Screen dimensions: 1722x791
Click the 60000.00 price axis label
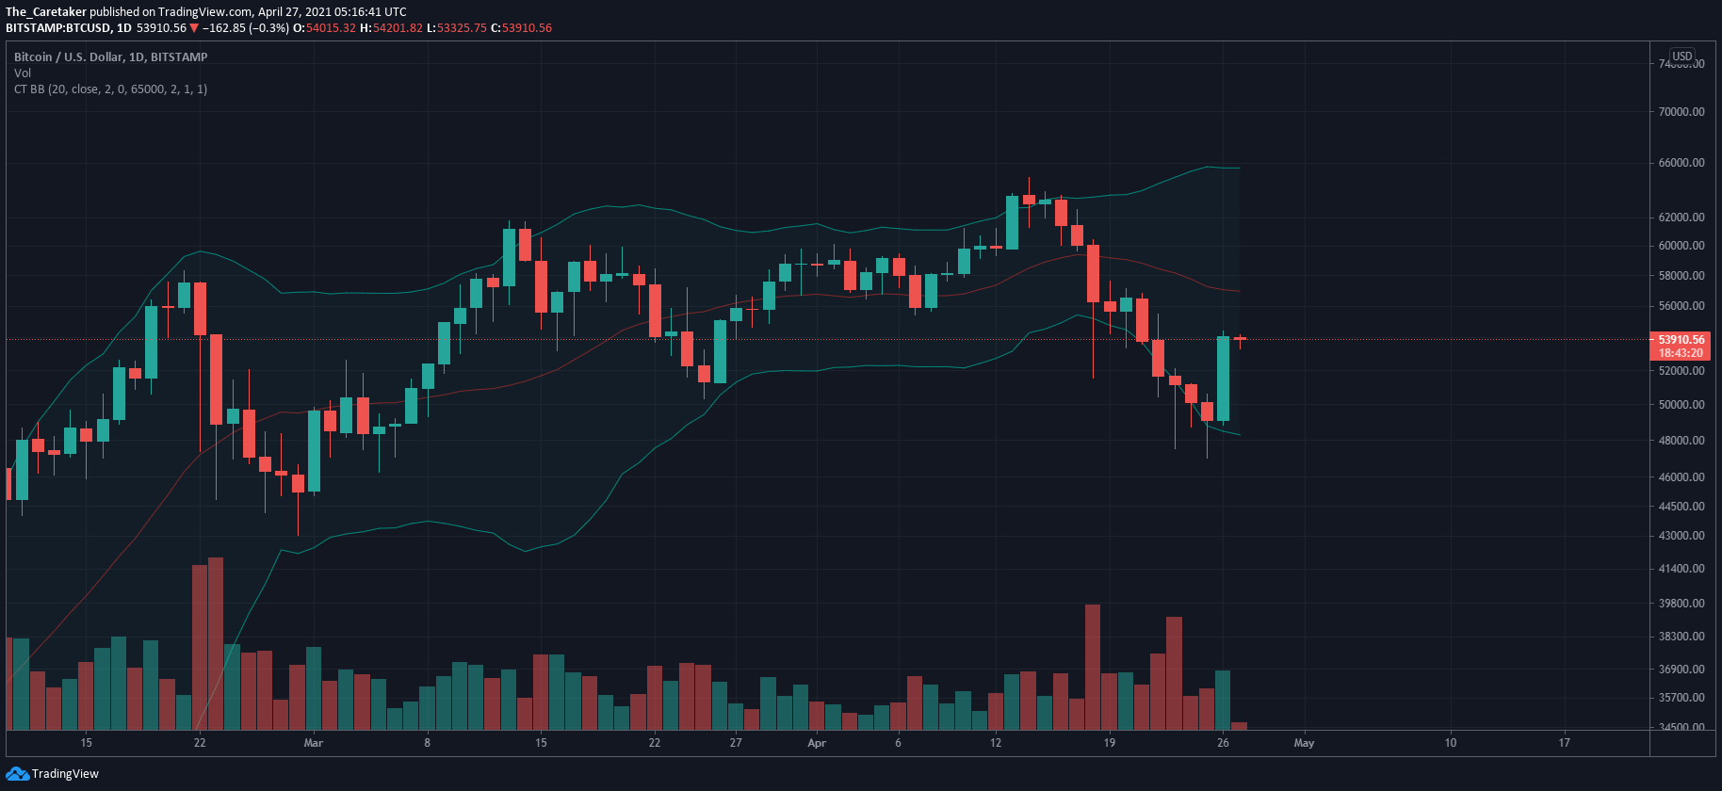pyautogui.click(x=1681, y=246)
